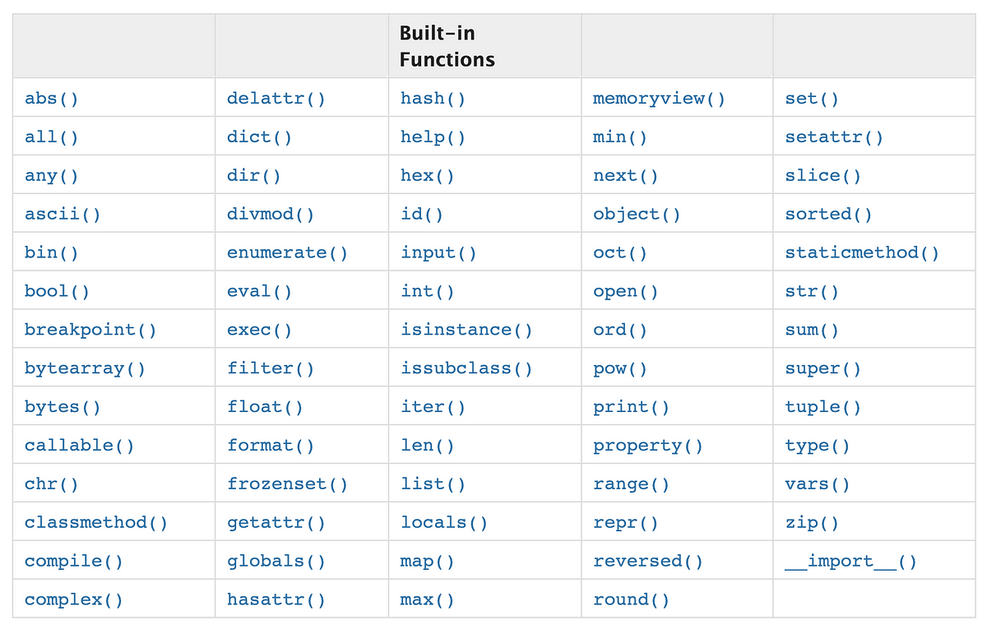987x629 pixels.
Task: Open the max() entry
Action: [428, 600]
